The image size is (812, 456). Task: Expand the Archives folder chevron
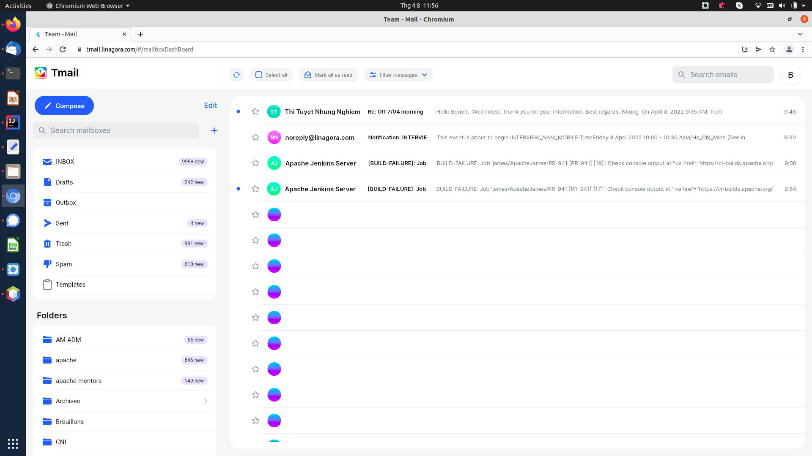(206, 401)
